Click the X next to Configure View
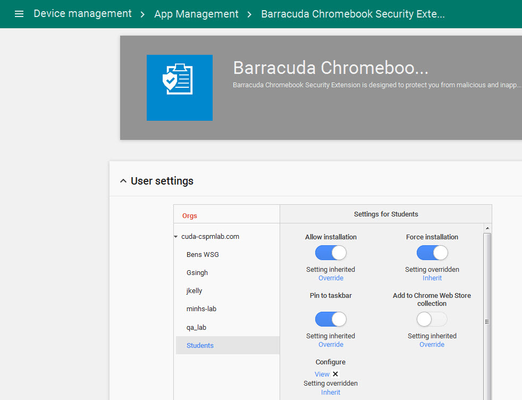Screen dimensions: 522x400 click(x=335, y=374)
